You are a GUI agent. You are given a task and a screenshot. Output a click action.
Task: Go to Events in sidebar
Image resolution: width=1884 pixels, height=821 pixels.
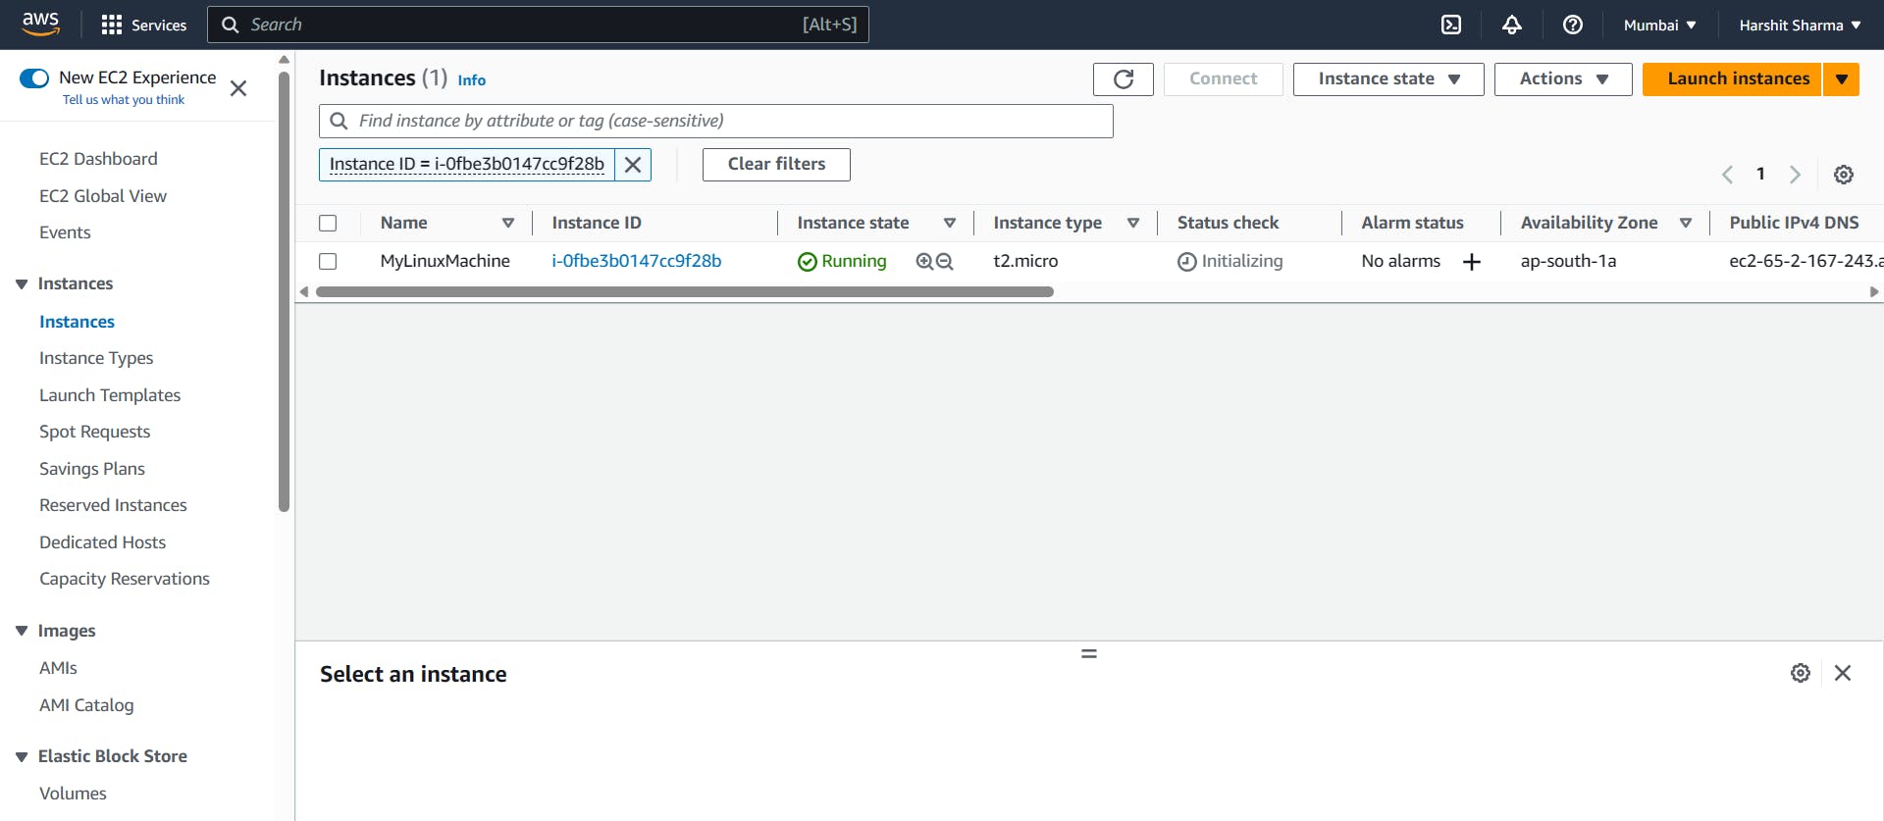tap(65, 232)
